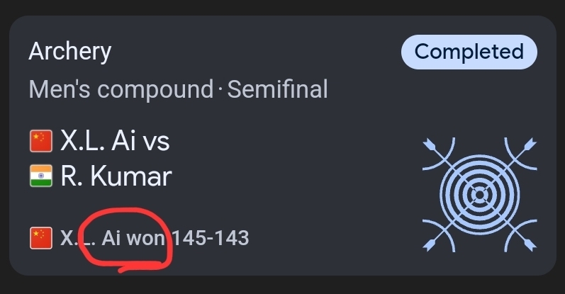Click the archery target icon
Viewport: 565px width, 294px height.
coord(479,193)
